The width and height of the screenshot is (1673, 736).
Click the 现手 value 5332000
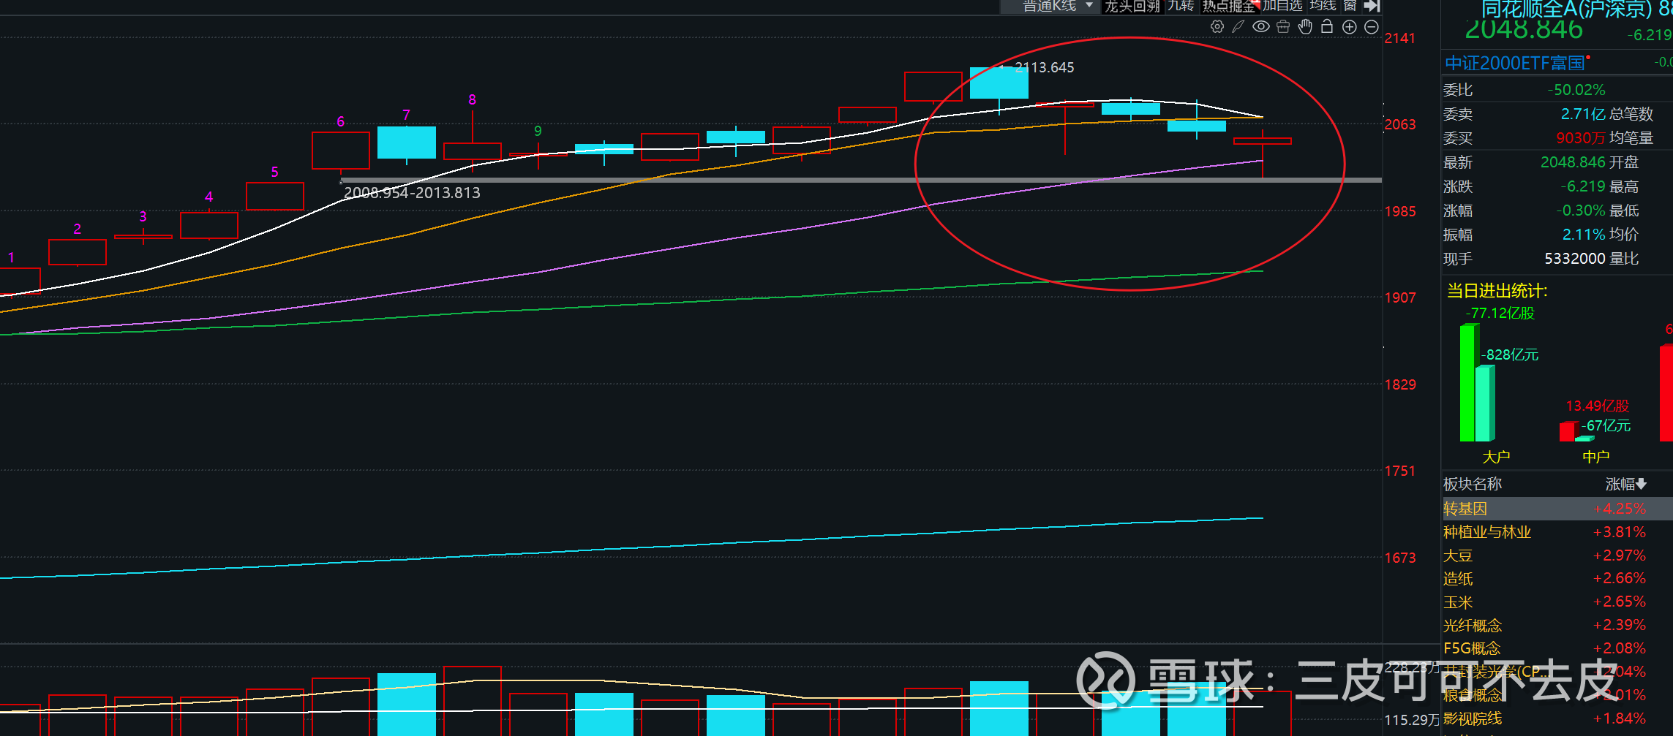coord(1575,259)
